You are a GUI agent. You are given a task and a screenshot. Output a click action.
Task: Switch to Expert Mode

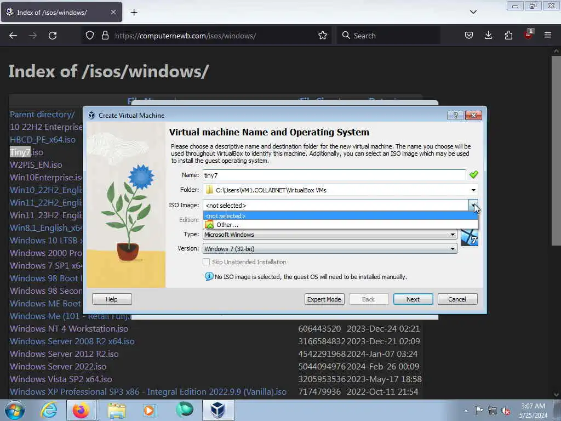click(x=324, y=299)
